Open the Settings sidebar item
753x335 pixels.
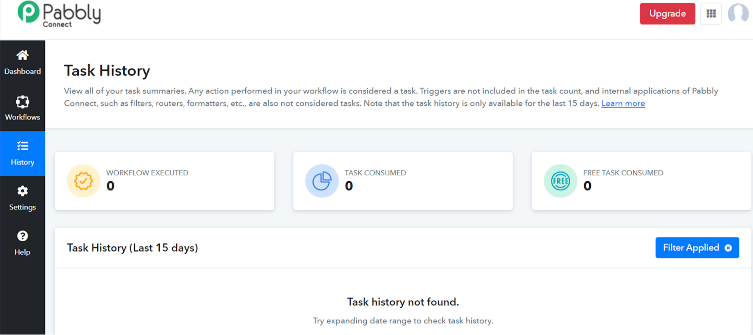(23, 199)
